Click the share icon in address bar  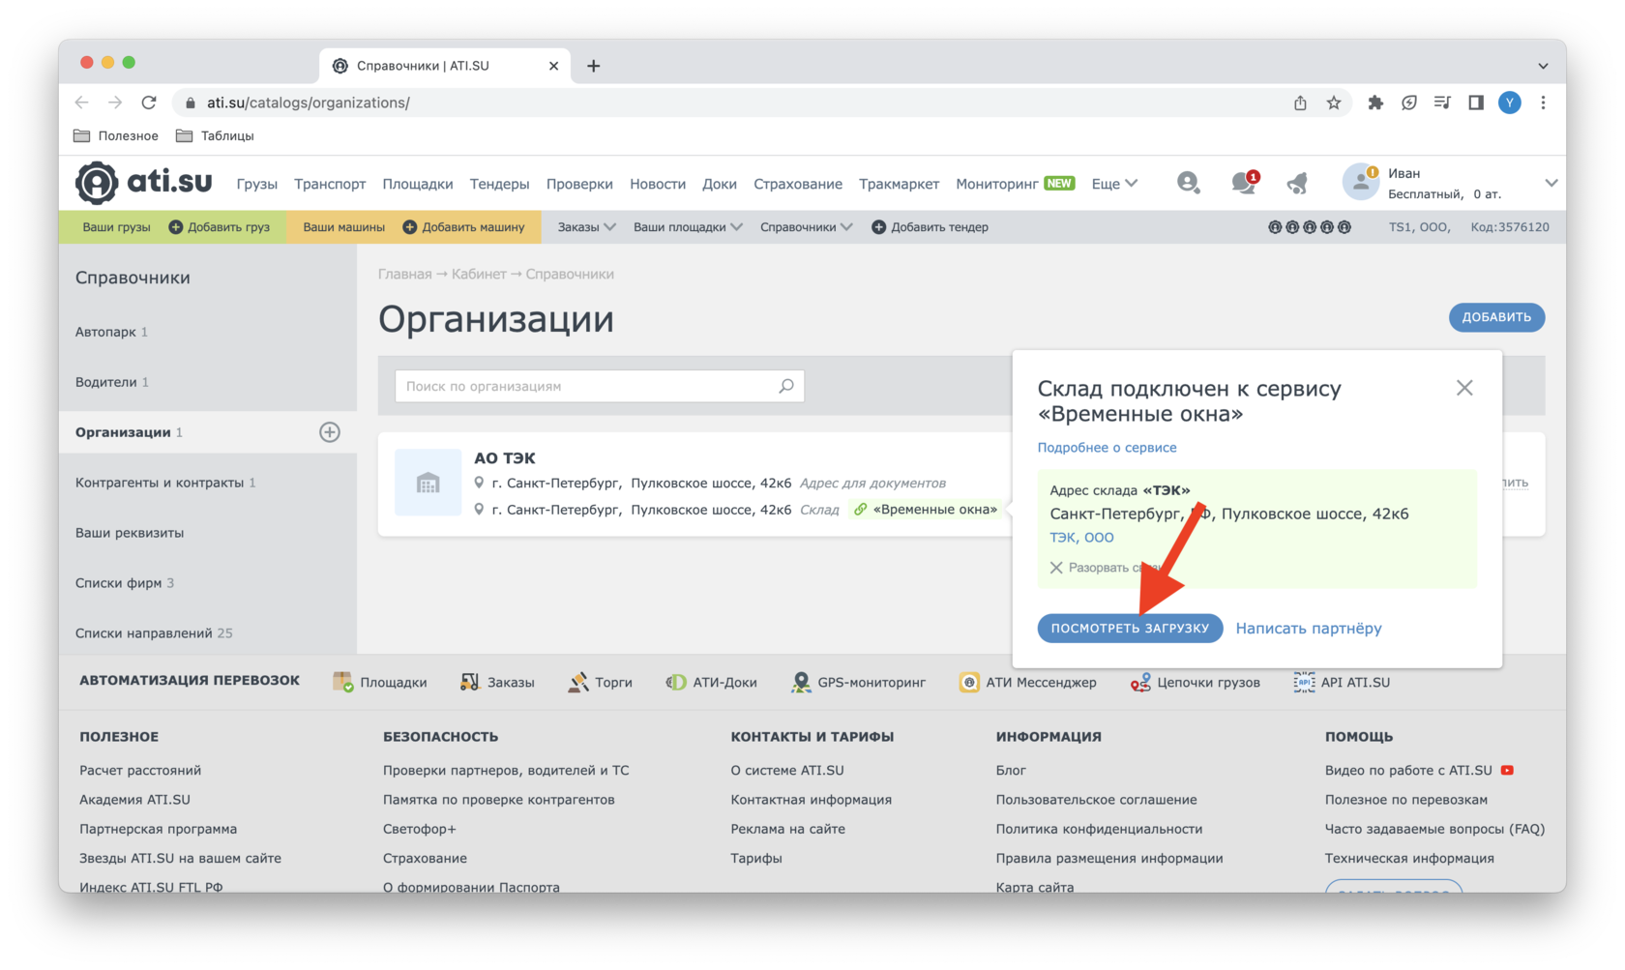1300,103
